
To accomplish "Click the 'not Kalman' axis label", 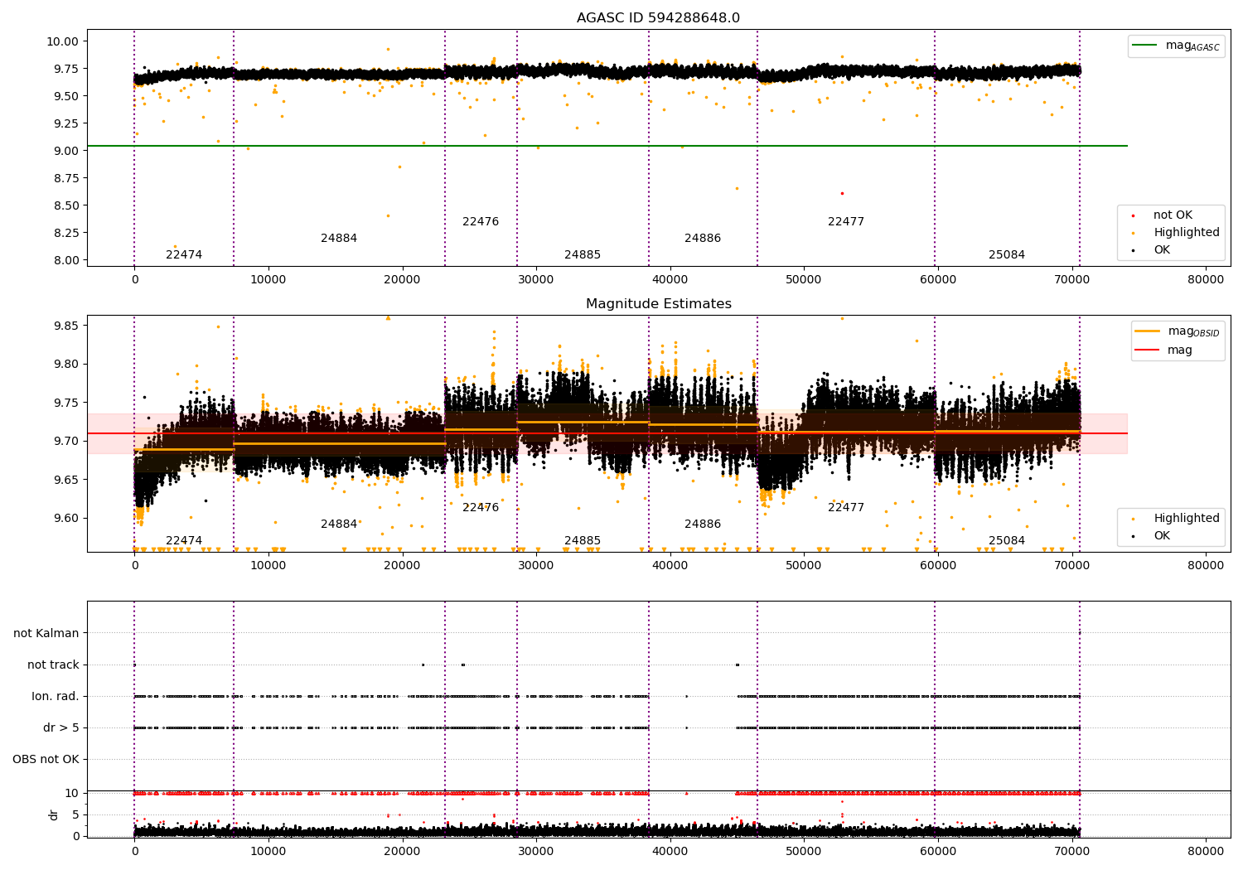I will [46, 634].
